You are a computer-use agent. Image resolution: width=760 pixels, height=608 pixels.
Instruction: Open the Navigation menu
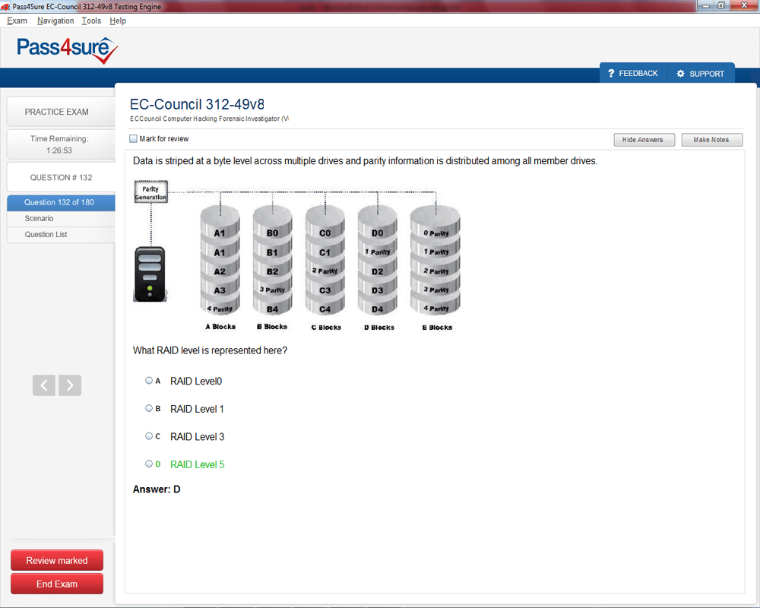coord(55,21)
